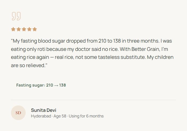Click the large quotation mark icon

point(16,16)
